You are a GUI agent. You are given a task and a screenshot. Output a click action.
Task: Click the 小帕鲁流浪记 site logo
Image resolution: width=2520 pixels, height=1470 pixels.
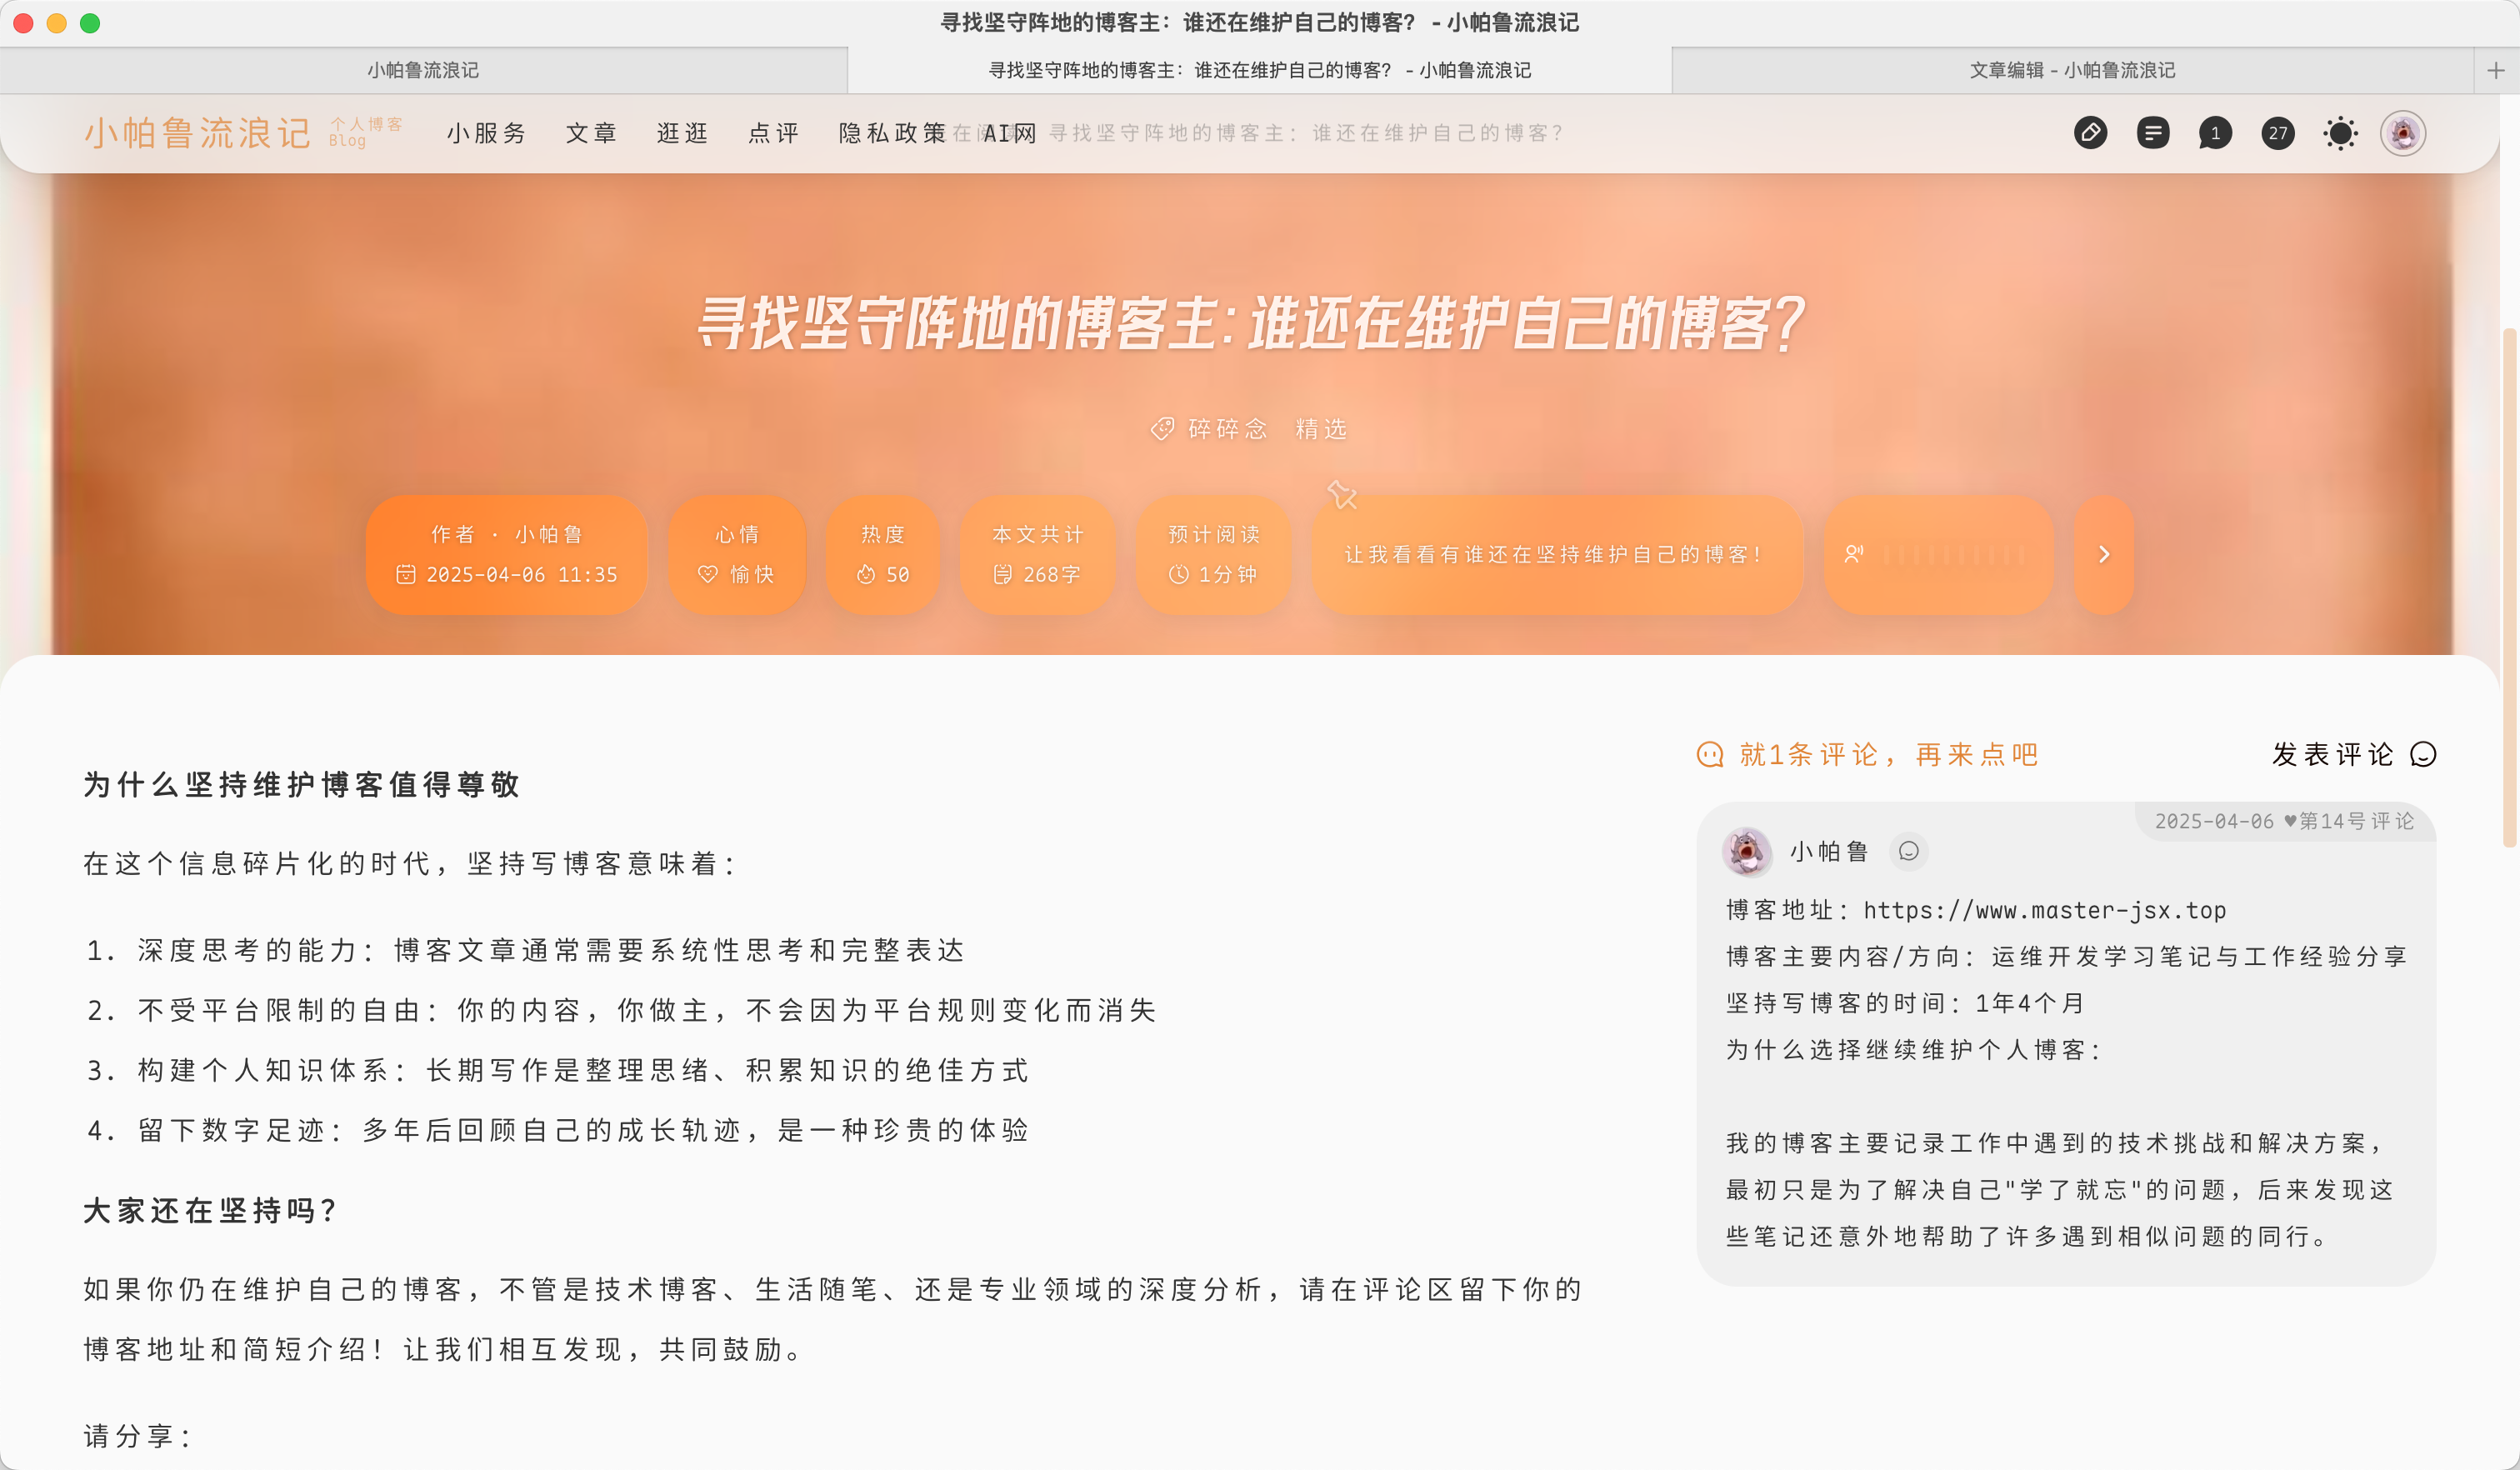pyautogui.click(x=197, y=133)
